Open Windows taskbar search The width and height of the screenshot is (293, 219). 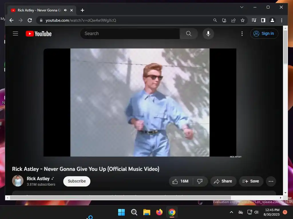(x=134, y=212)
